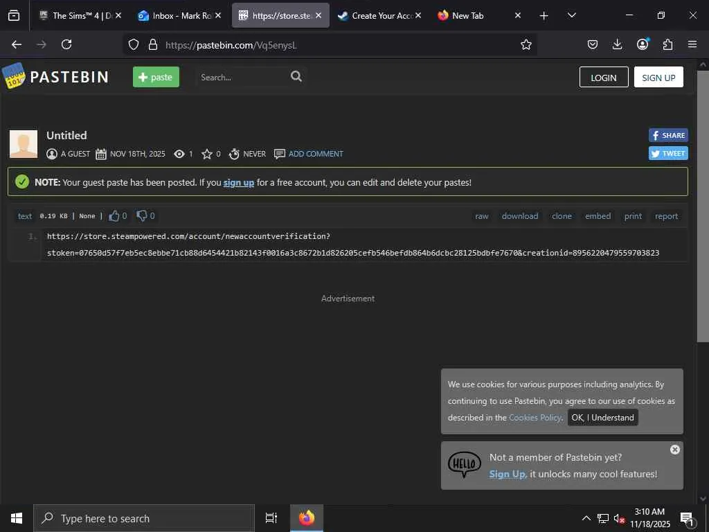This screenshot has width=709, height=532.
Task: Click the search magnifier icon on Pastebin
Action: pos(296,76)
